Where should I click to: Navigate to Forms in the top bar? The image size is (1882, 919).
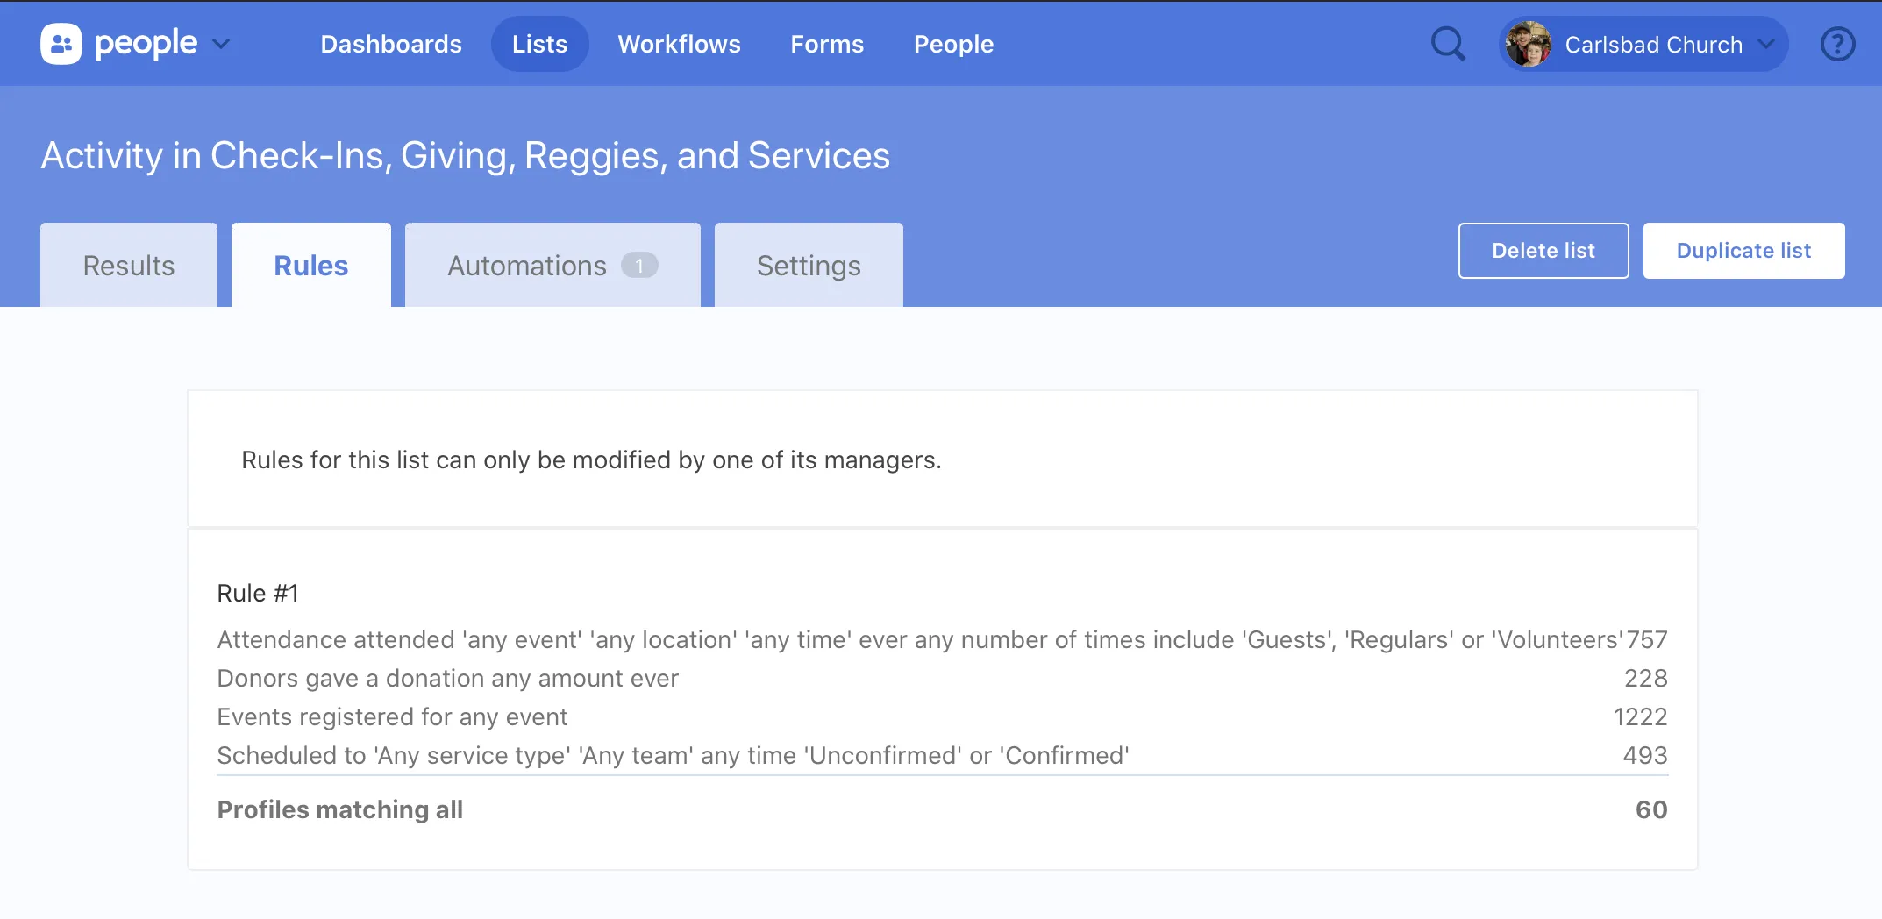[827, 44]
